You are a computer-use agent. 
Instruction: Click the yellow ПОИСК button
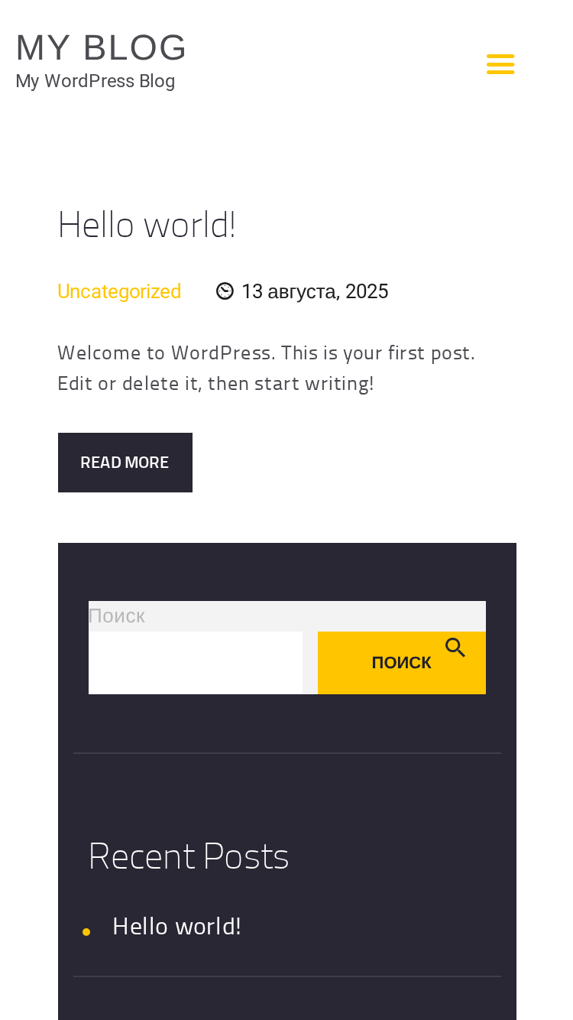(x=402, y=663)
